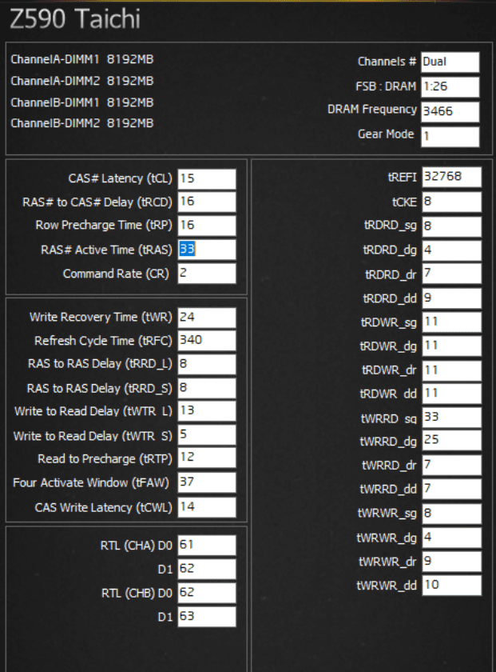Viewport: 496px width, 672px height.
Task: Click the tRRD_S RAS to RAS Delay field
Action: 207,388
